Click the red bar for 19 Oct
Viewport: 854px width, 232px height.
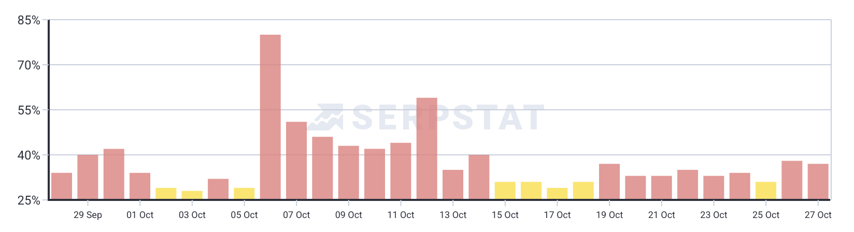pyautogui.click(x=609, y=182)
